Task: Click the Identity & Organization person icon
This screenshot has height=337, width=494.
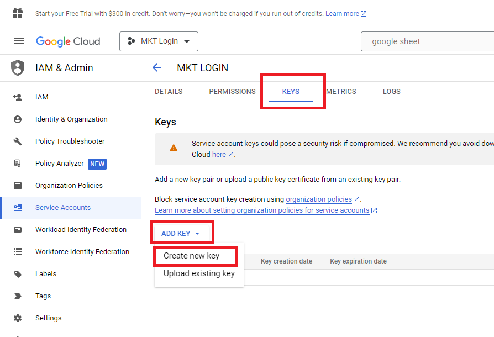Action: click(18, 119)
